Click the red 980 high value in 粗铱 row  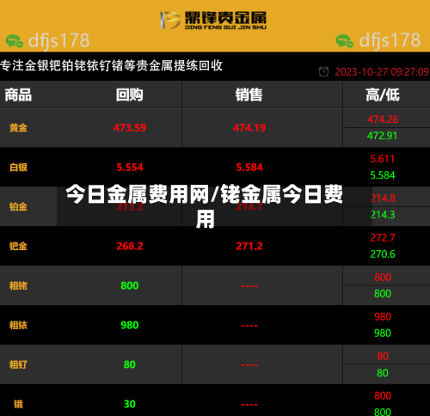pos(383,317)
